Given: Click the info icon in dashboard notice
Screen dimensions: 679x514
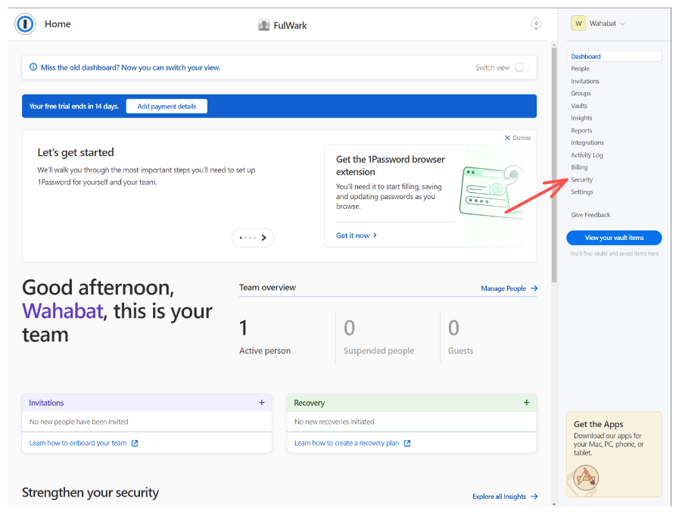Looking at the screenshot, I should [33, 67].
